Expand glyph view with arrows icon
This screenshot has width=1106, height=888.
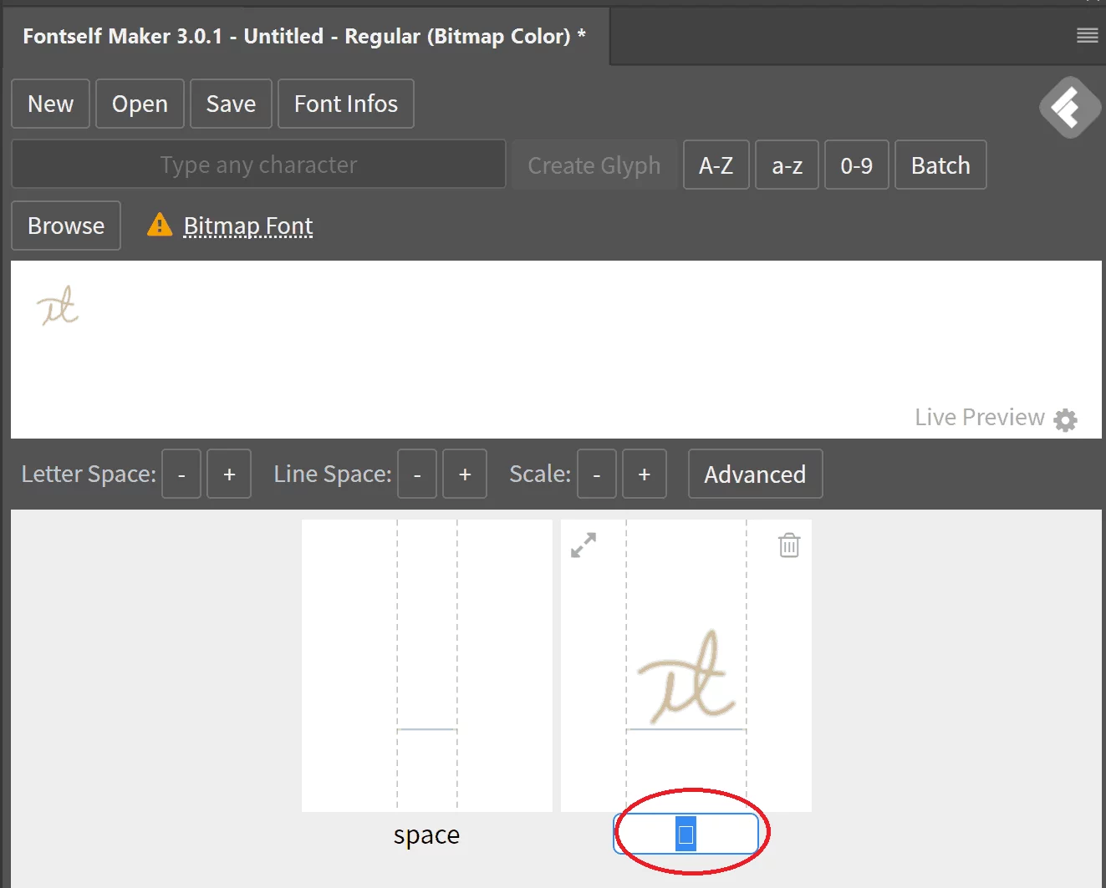tap(584, 545)
